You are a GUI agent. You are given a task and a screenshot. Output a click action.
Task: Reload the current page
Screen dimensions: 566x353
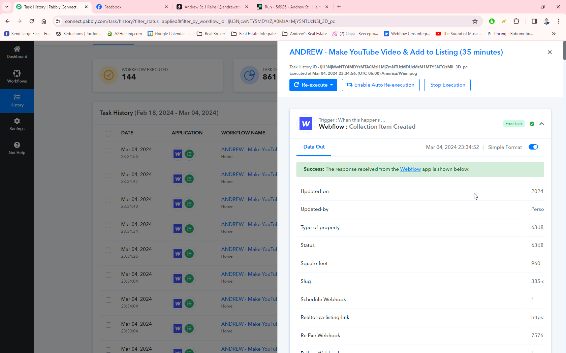pos(32,21)
